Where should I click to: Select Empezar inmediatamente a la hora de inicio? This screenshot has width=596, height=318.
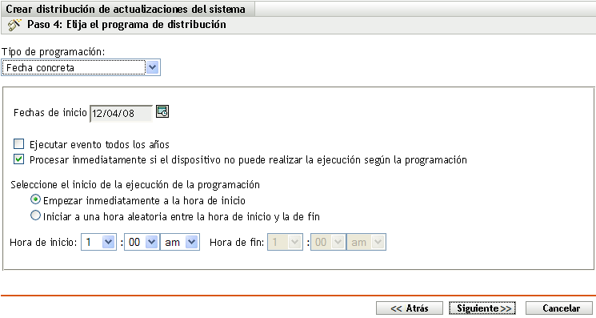pos(35,199)
